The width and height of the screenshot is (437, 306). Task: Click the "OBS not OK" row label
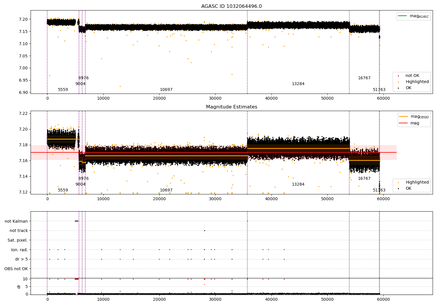tap(16, 269)
